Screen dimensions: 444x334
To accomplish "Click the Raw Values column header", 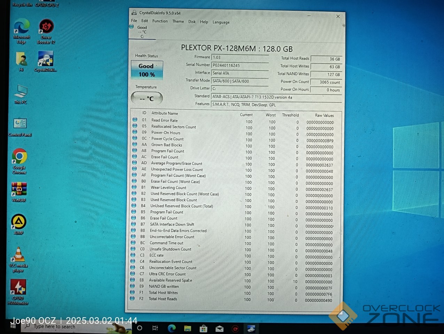I will pyautogui.click(x=324, y=115).
